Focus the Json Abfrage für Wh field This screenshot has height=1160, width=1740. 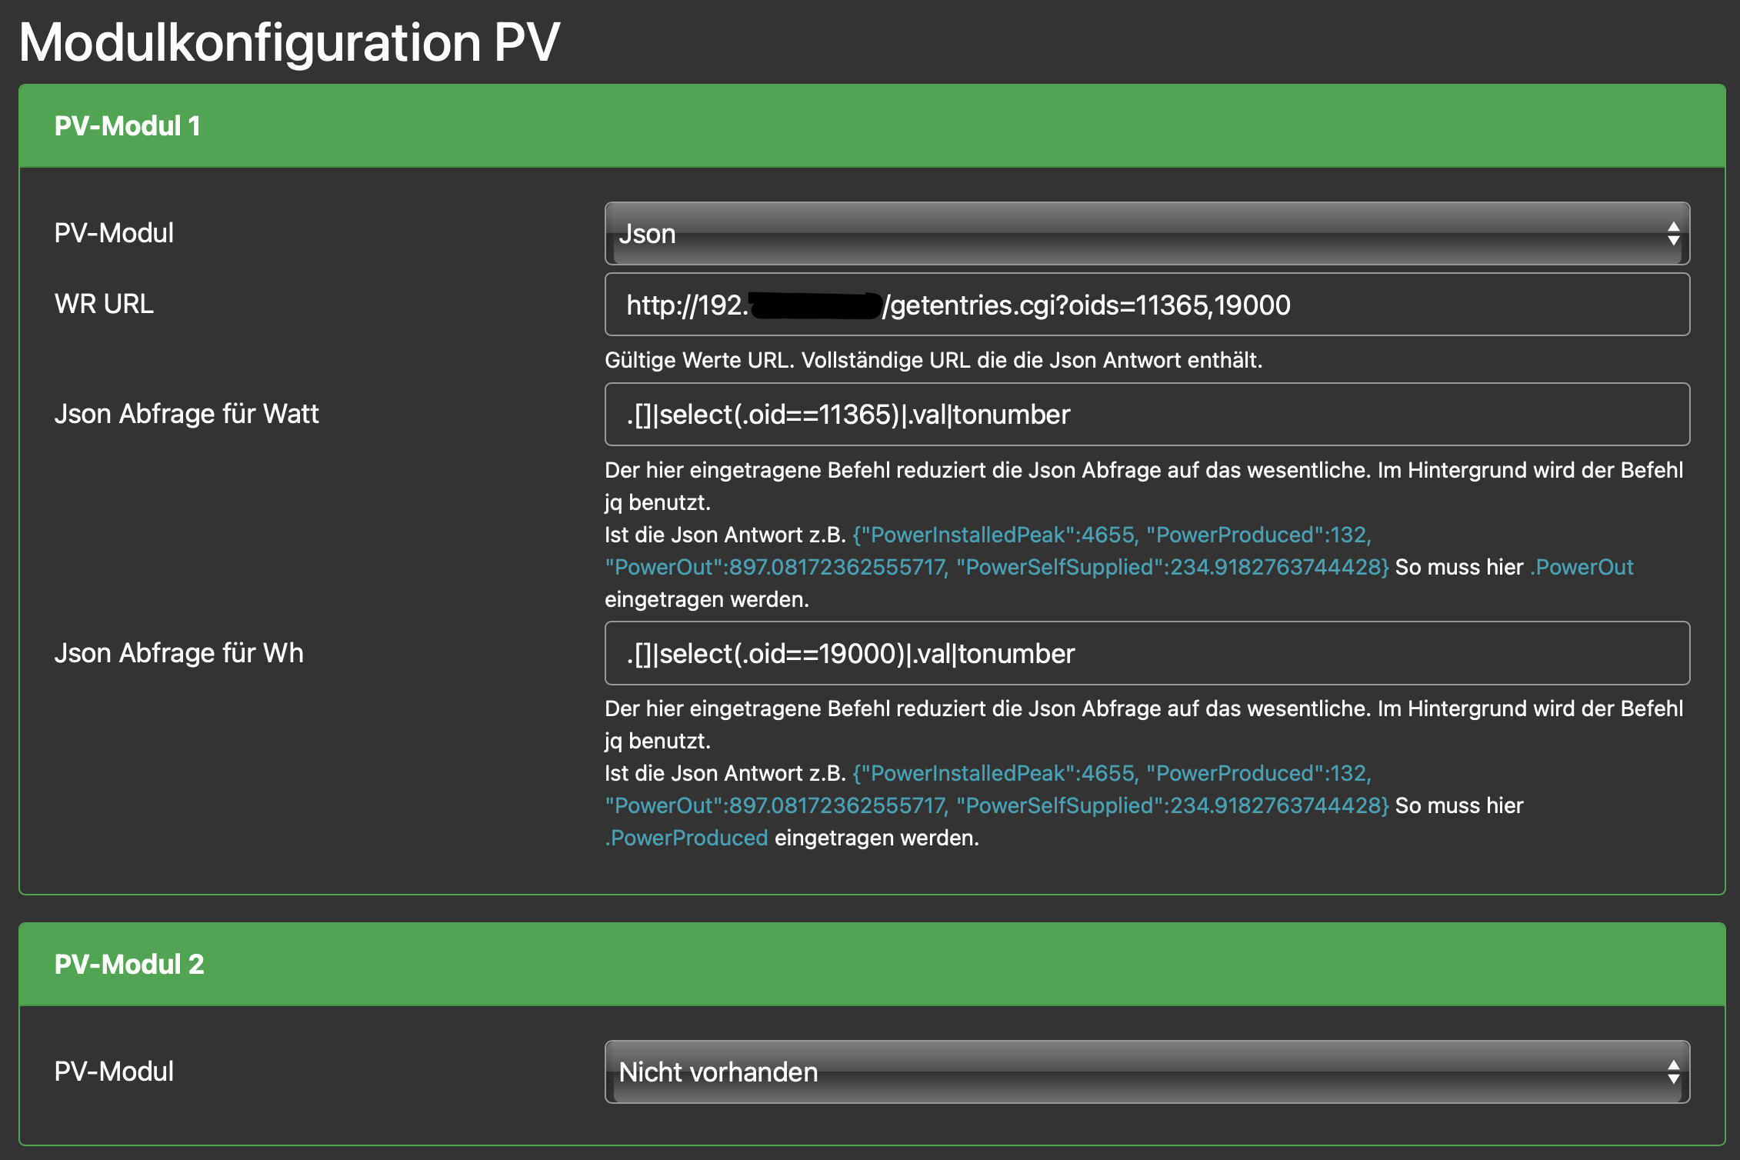coord(1146,653)
